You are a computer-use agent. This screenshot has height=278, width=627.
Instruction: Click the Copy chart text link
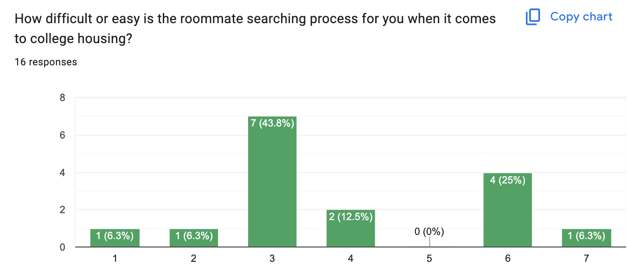pos(581,17)
